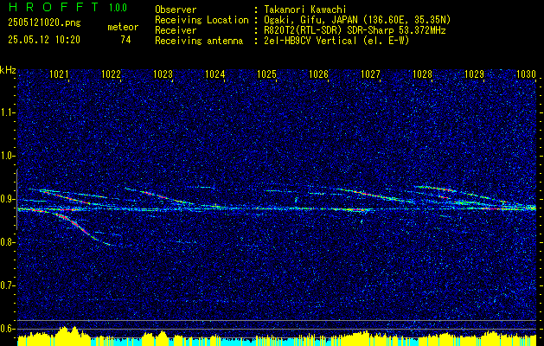
Task: Click the 1.0 frequency axis label
Action: point(7,156)
